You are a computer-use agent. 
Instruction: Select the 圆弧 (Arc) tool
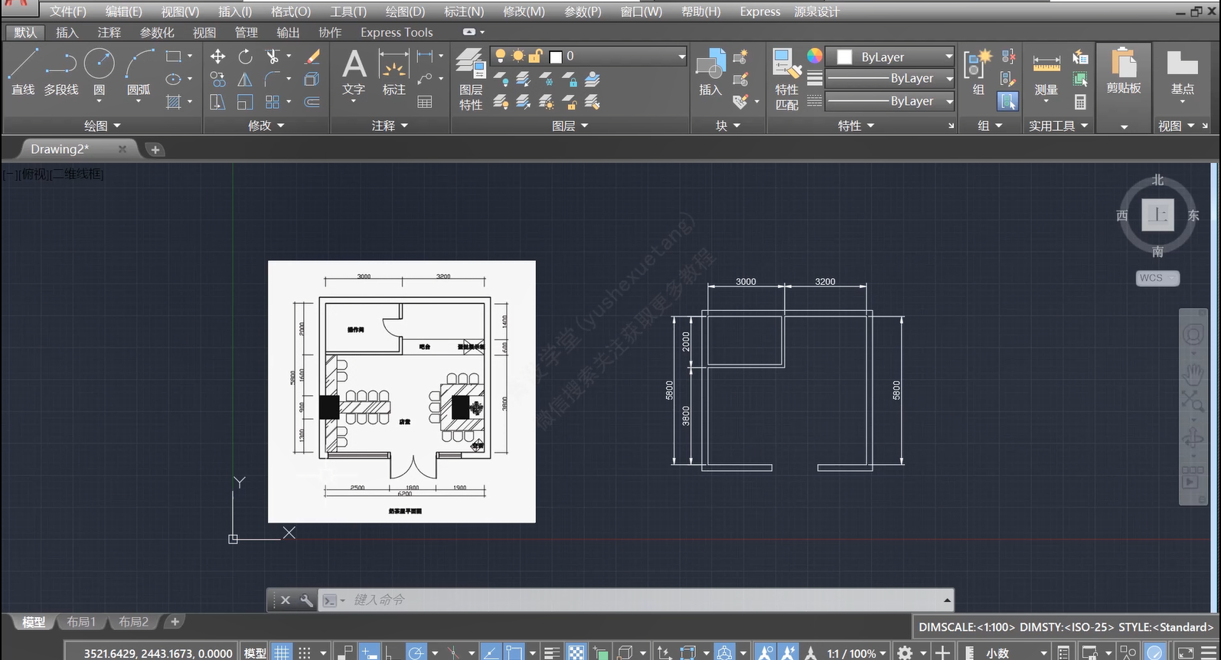pos(139,71)
